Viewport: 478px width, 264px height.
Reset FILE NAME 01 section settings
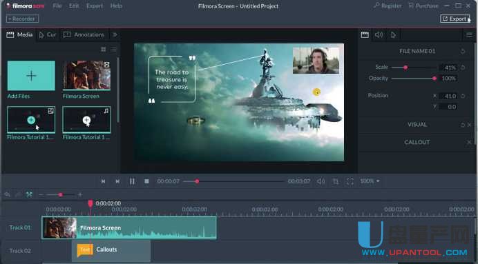[463, 51]
